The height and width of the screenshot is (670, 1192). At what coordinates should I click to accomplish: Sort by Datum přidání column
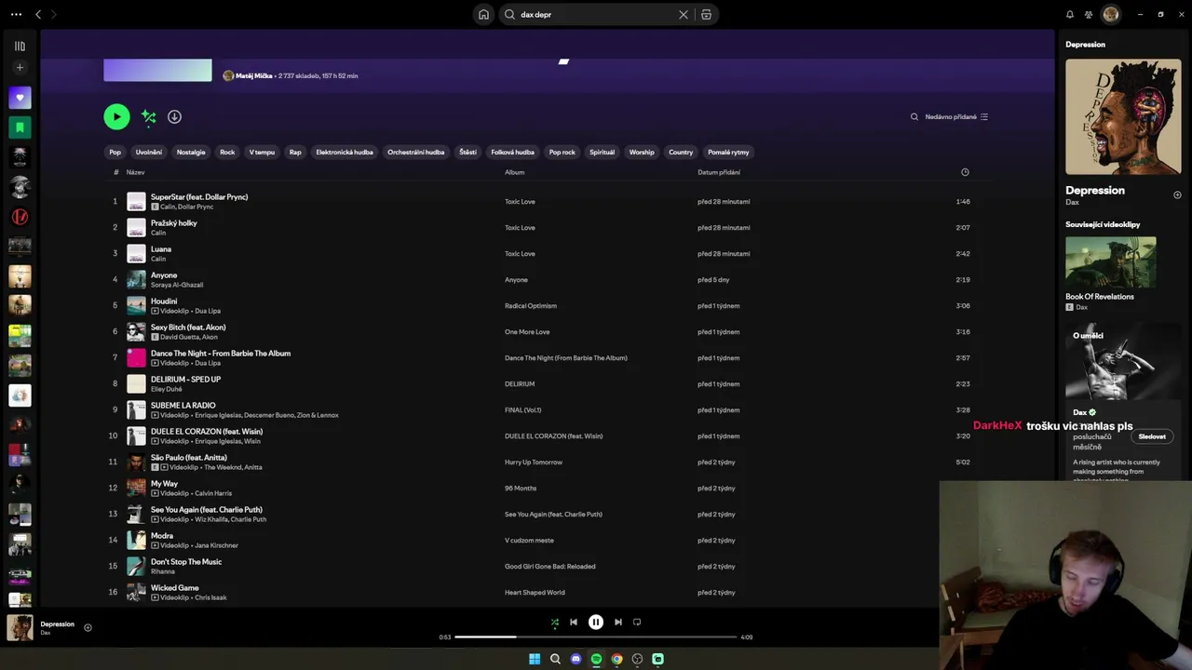719,172
